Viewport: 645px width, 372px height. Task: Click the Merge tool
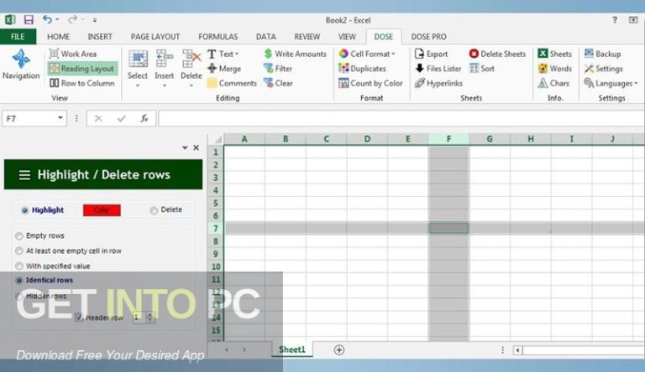click(x=224, y=69)
